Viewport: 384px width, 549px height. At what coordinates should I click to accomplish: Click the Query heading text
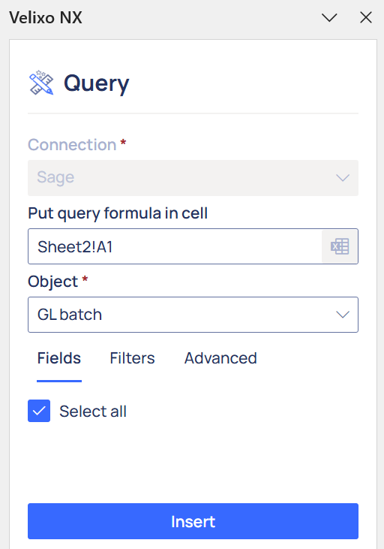tap(97, 83)
